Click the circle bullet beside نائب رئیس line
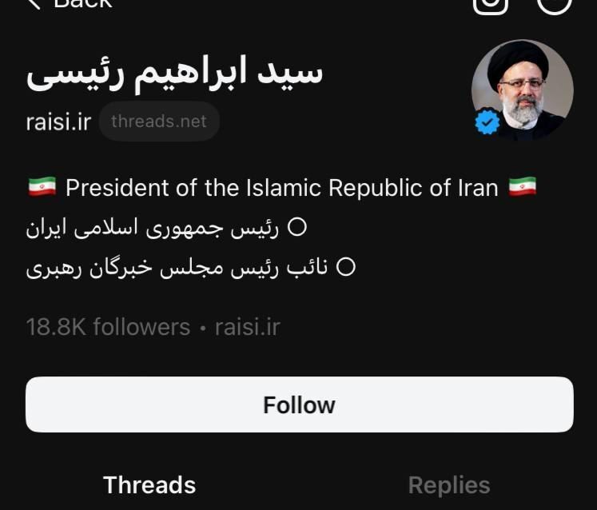Viewport: 597px width, 510px height. coord(345,268)
